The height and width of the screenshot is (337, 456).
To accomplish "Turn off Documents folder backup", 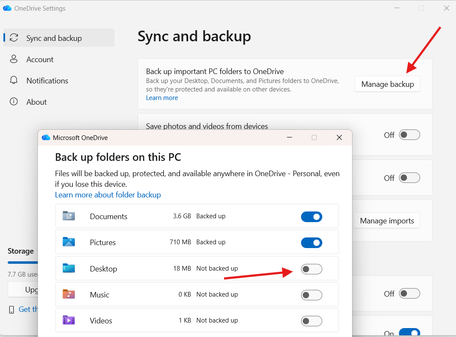I will (x=311, y=217).
